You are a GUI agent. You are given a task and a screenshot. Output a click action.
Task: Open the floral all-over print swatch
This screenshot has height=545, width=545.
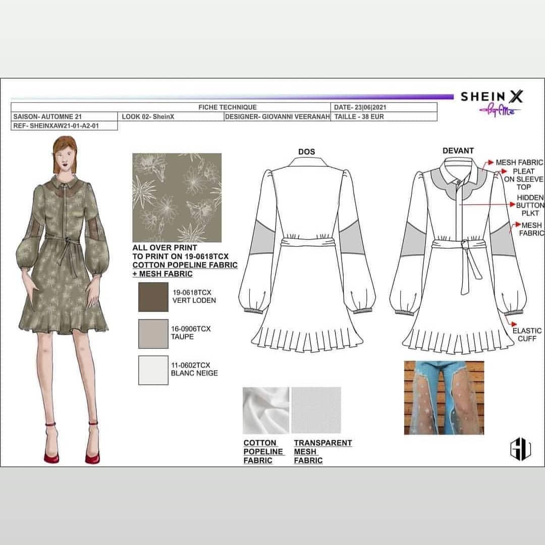click(x=177, y=197)
